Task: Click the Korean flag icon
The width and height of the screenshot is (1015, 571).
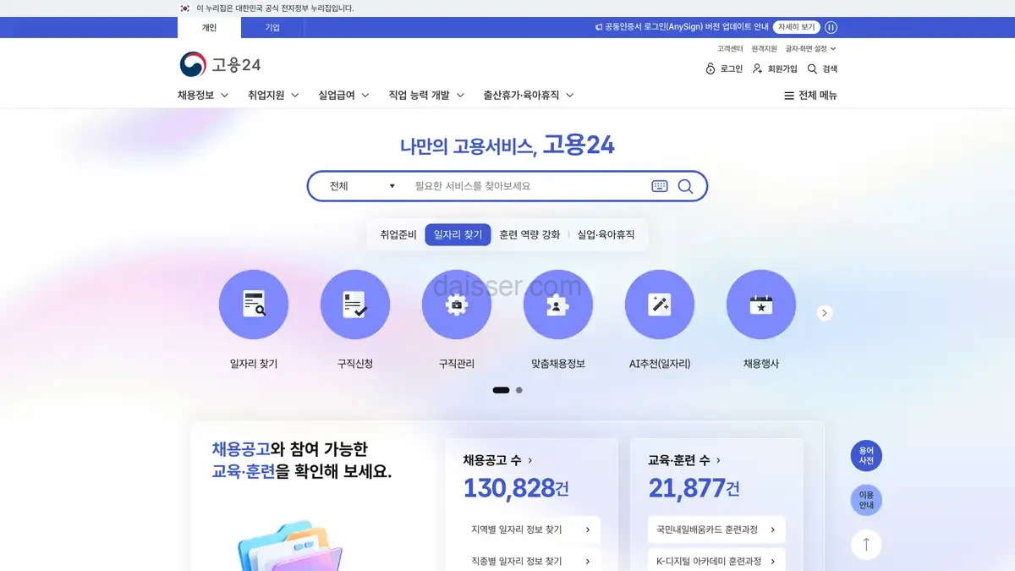Action: coord(185,8)
